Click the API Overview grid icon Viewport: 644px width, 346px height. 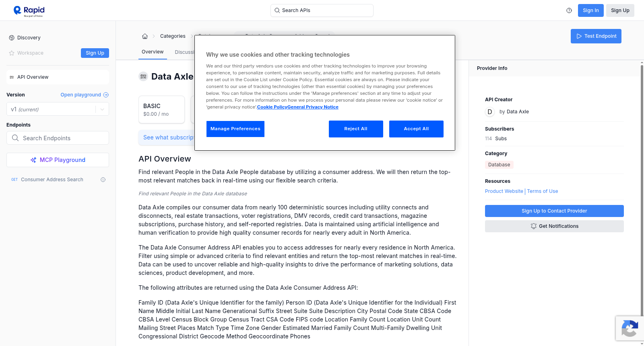(x=12, y=77)
